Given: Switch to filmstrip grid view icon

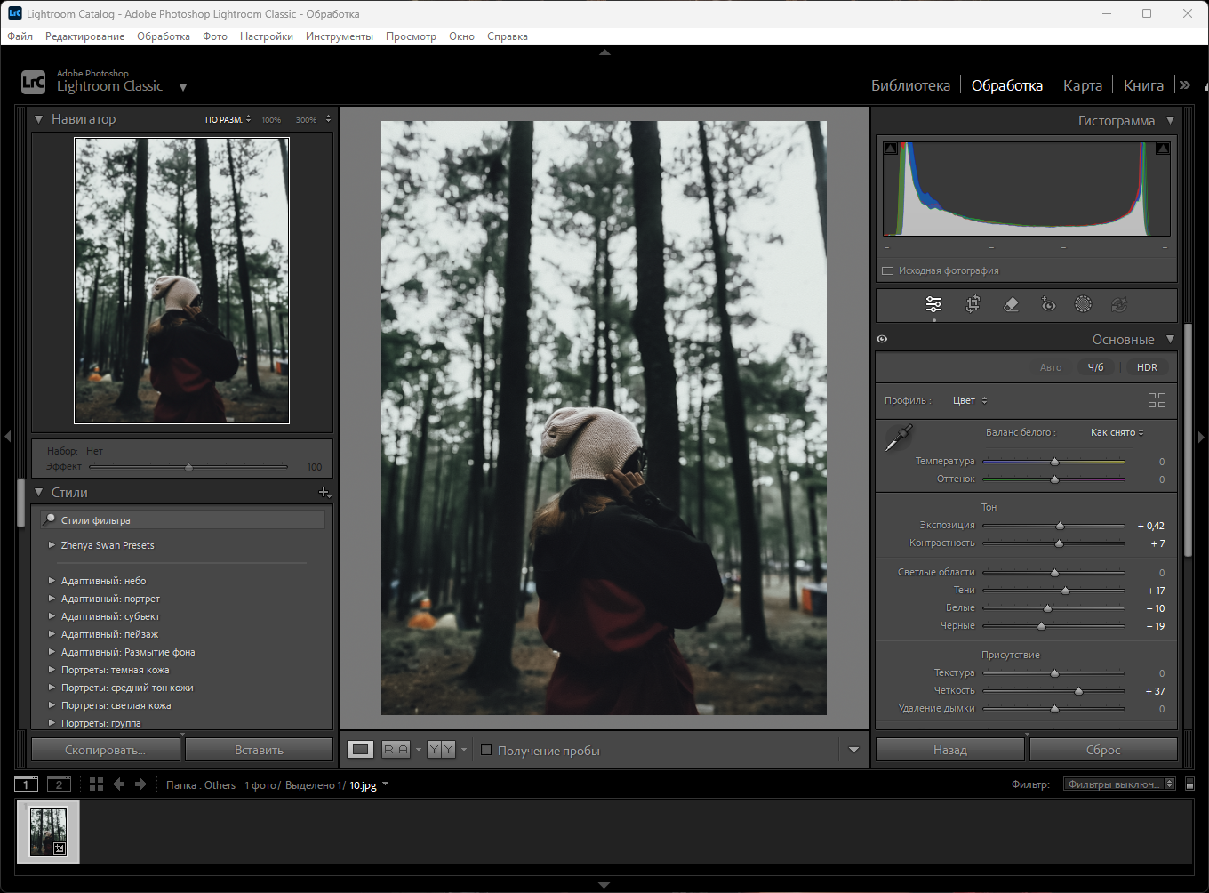Looking at the screenshot, I should [x=96, y=784].
